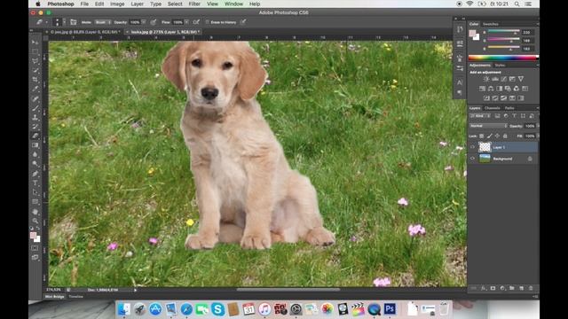This screenshot has height=319, width=568.
Task: Open the Opacity dropdown in options bar
Action: click(x=144, y=22)
